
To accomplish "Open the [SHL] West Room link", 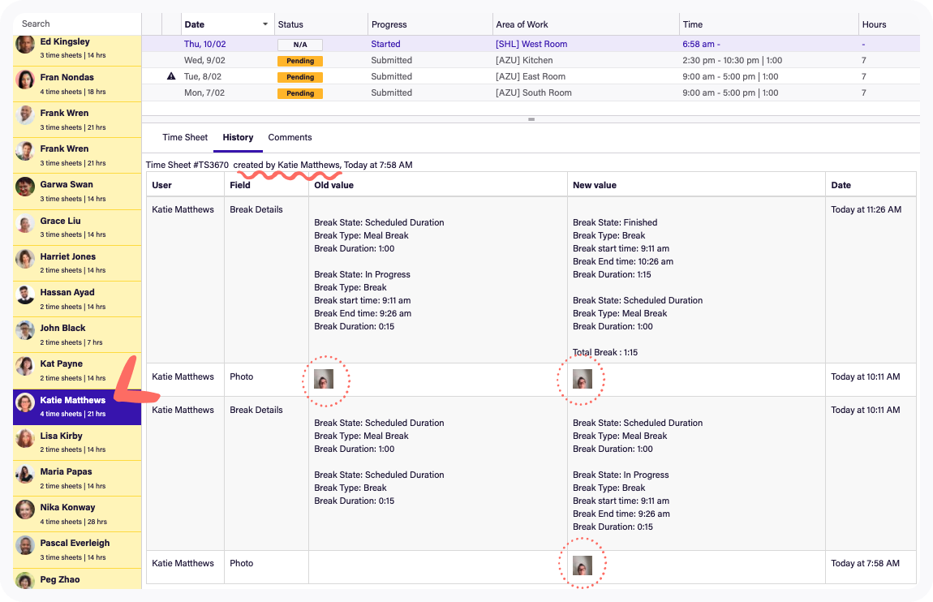I will tap(531, 44).
